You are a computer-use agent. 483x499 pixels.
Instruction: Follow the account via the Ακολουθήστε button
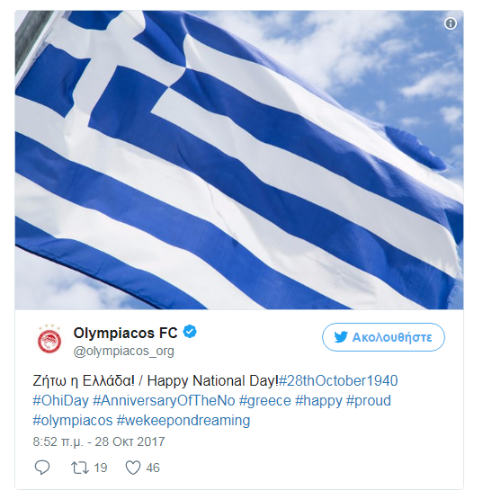click(383, 337)
